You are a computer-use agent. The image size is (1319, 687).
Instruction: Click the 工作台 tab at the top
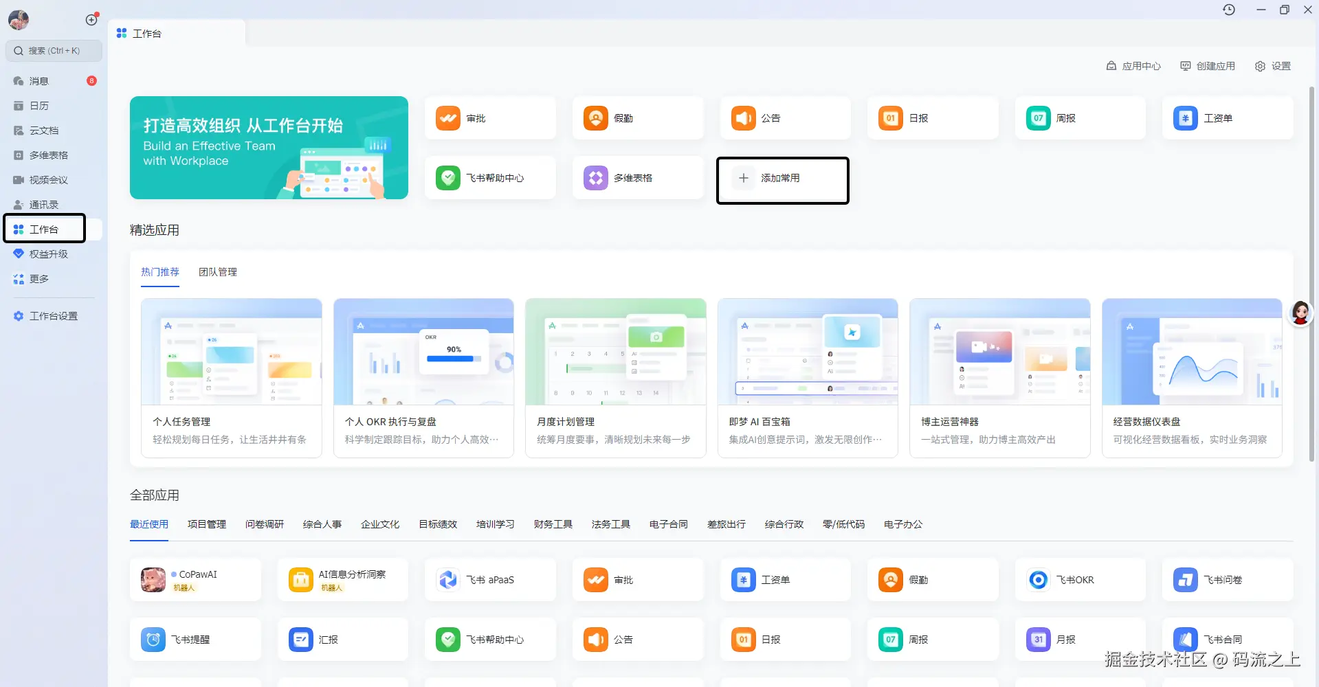(177, 34)
